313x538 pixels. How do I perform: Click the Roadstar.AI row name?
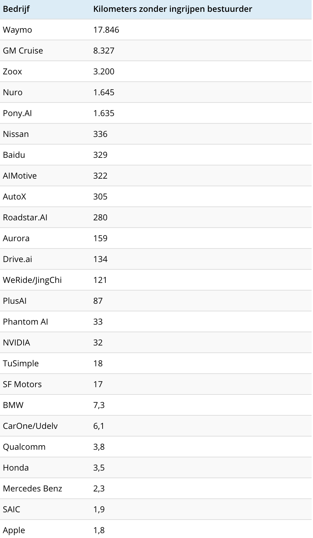point(25,218)
